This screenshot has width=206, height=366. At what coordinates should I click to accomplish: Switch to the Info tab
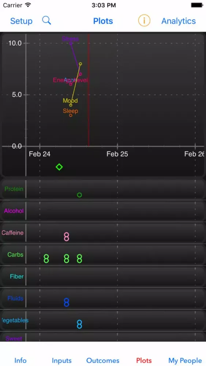click(20, 361)
